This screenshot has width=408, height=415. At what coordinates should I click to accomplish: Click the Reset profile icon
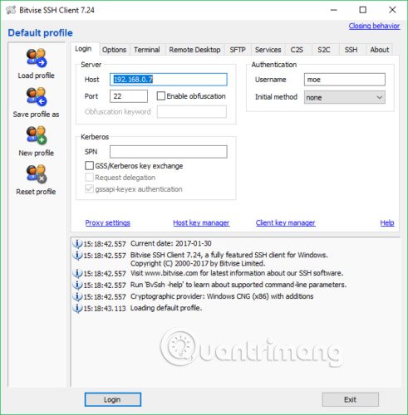(x=37, y=174)
